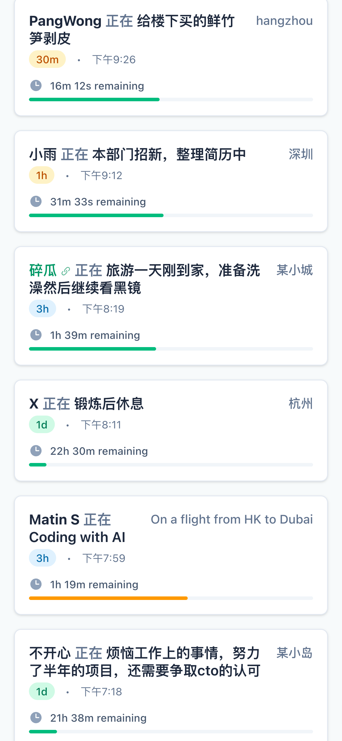The image size is (342, 741).
Task: Click the hangzhou location label
Action: pos(284,21)
